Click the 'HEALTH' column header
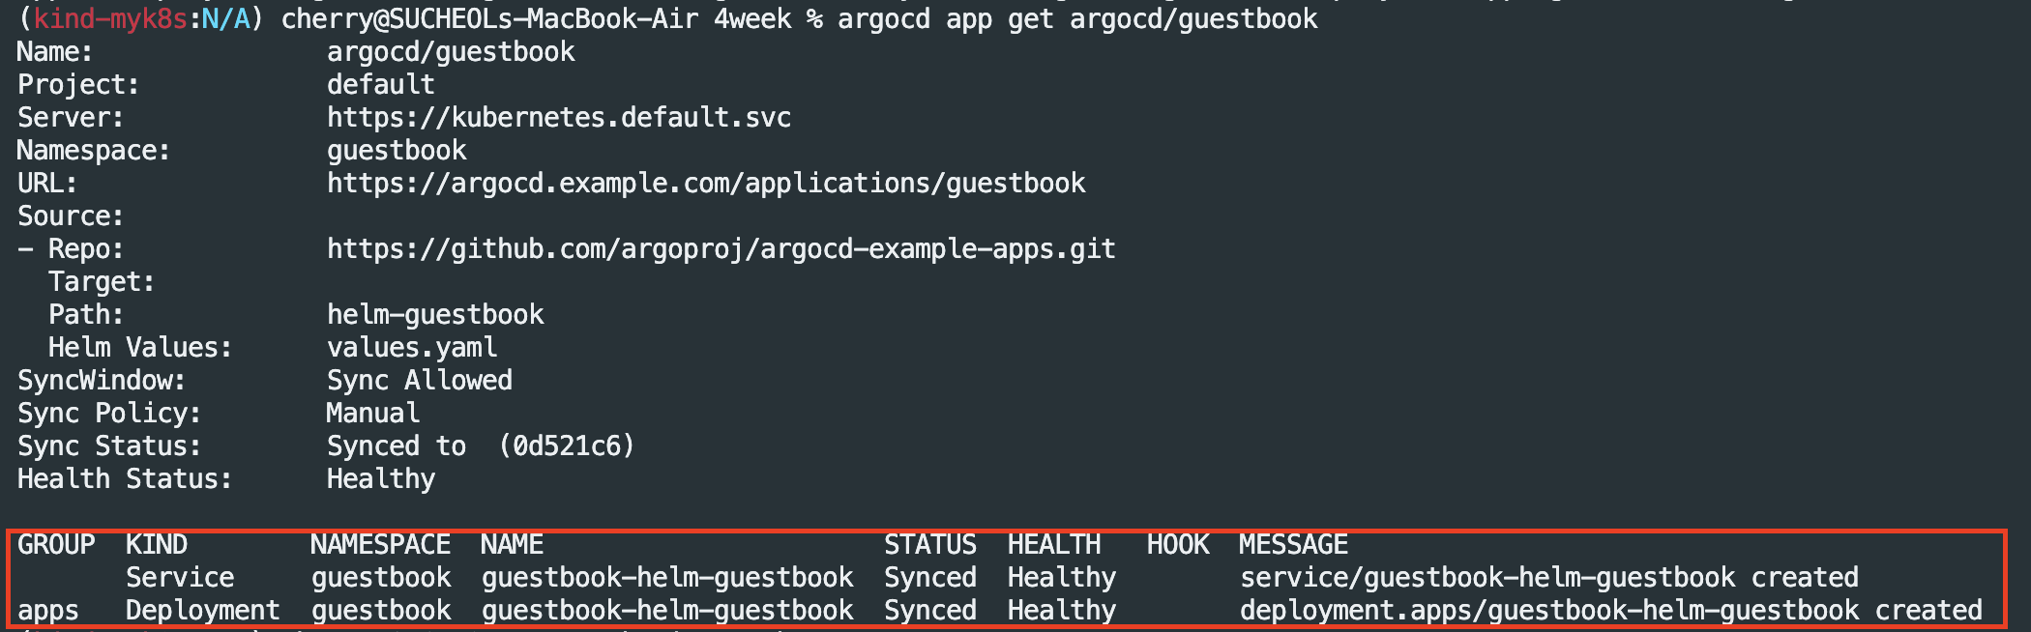The height and width of the screenshot is (632, 2031). pyautogui.click(x=1054, y=545)
